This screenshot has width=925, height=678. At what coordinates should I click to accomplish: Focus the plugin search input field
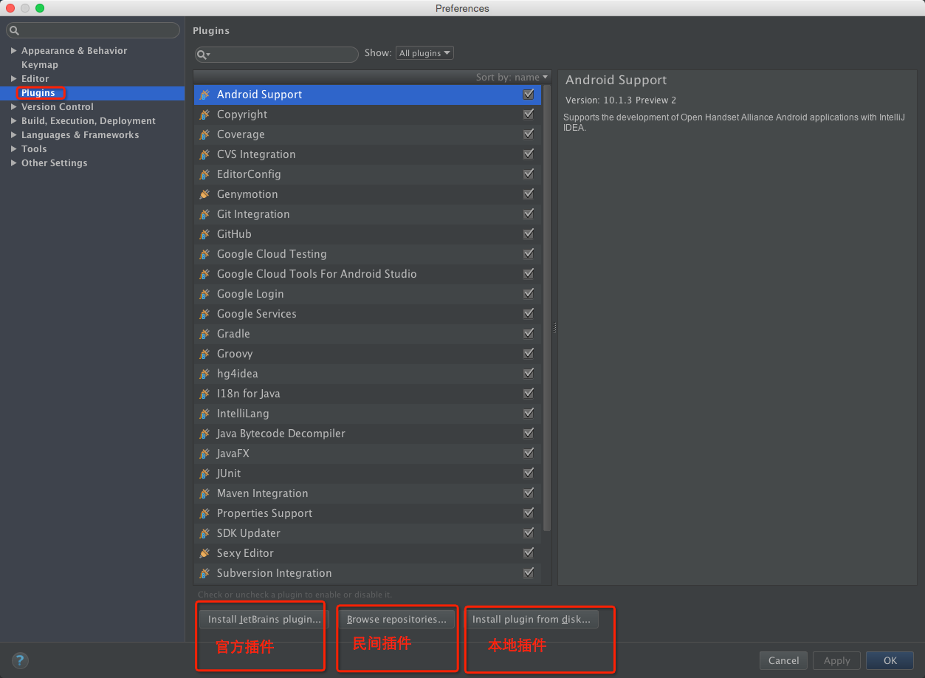[277, 55]
